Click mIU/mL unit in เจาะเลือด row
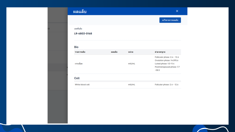 tap(132, 64)
